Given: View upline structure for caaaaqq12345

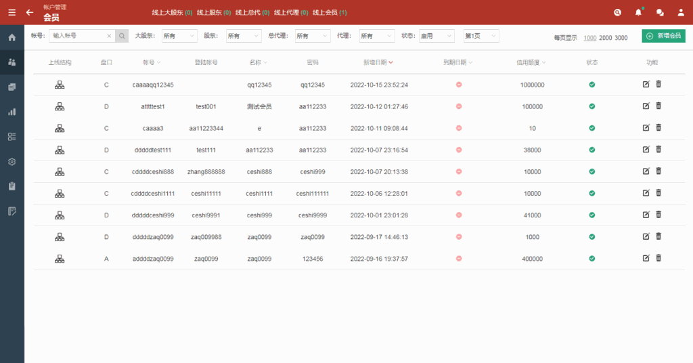Looking at the screenshot, I should point(60,85).
